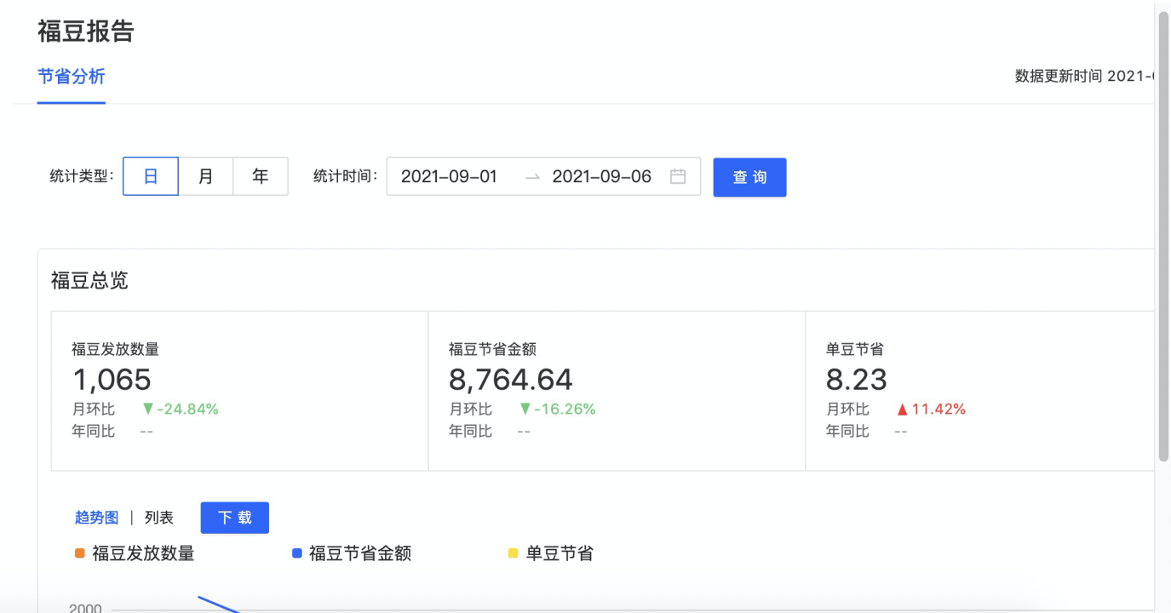Switch to 趋势图 view
Viewport: 1171px width, 613px height.
click(x=97, y=518)
